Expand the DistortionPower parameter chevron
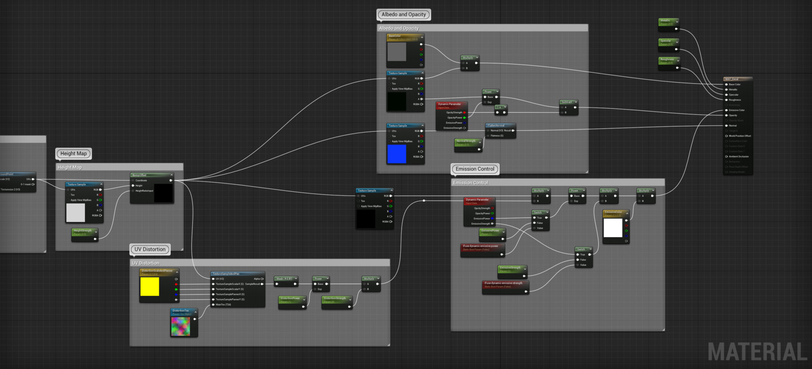Screen dimensions: 812x369 [x=304, y=299]
